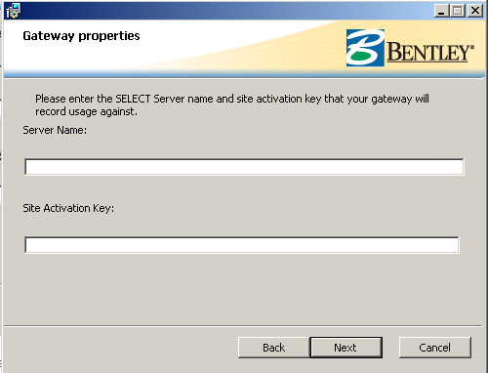
Task: Cancel the gateway installation
Action: click(435, 348)
